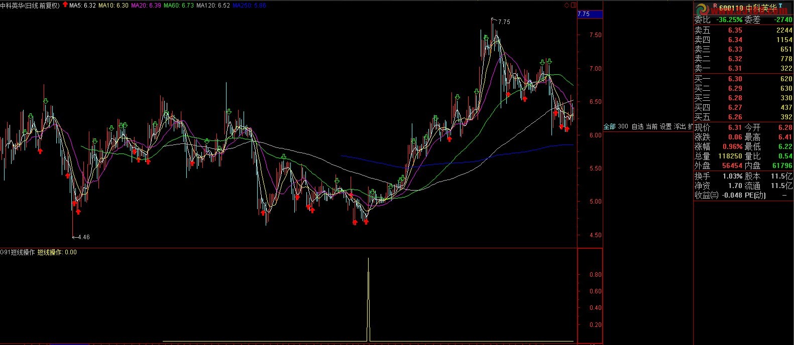Click the red up-arrow icon beside MA5

pyautogui.click(x=65, y=5)
